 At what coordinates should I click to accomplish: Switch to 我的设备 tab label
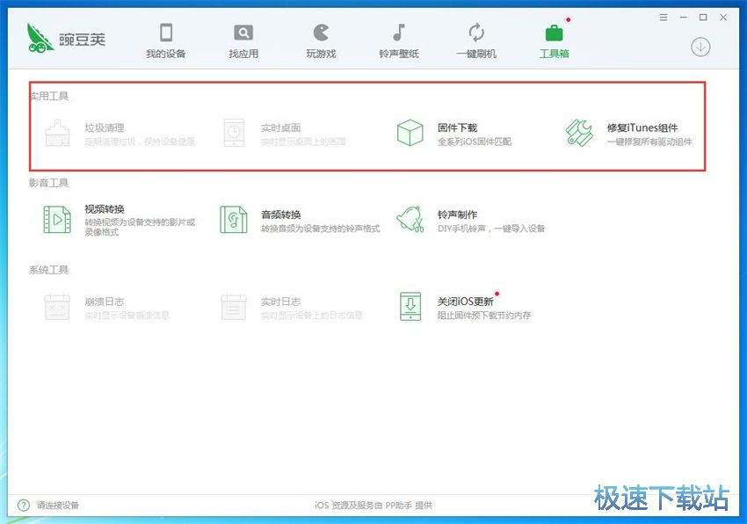coord(166,54)
